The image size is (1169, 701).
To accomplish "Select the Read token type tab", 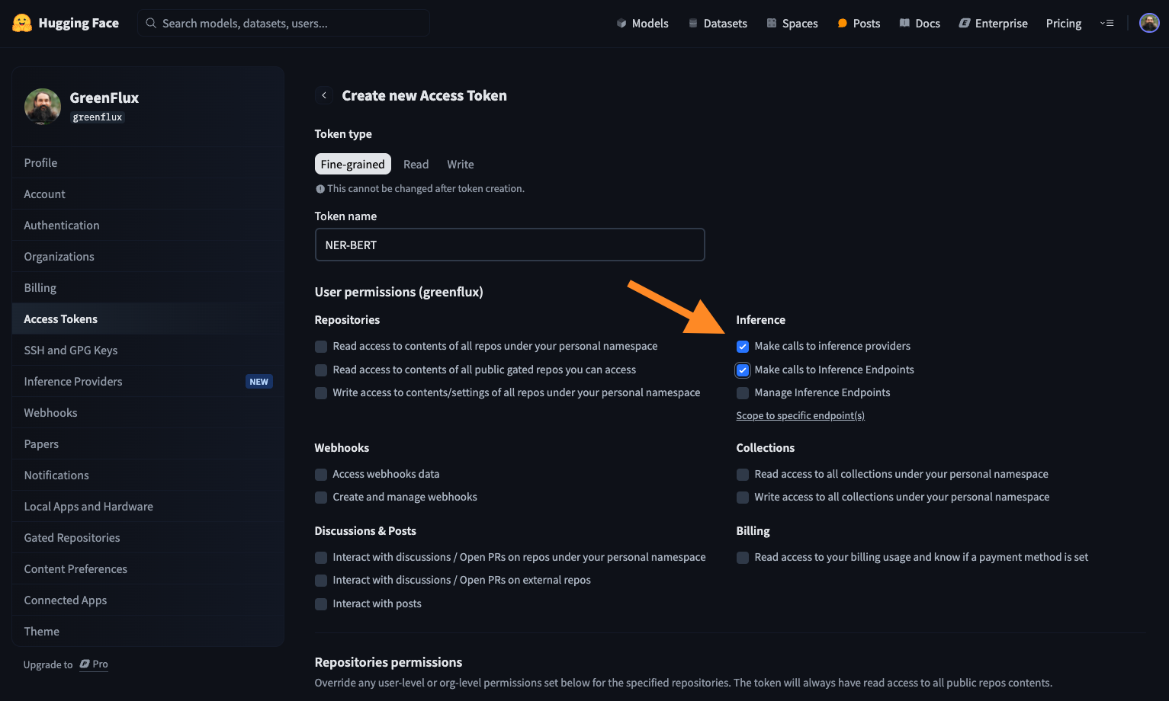I will click(x=416, y=165).
